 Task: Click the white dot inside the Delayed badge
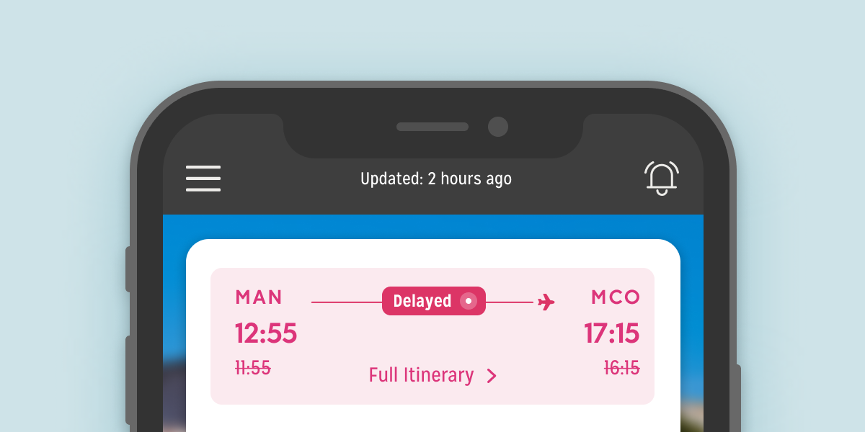[469, 301]
